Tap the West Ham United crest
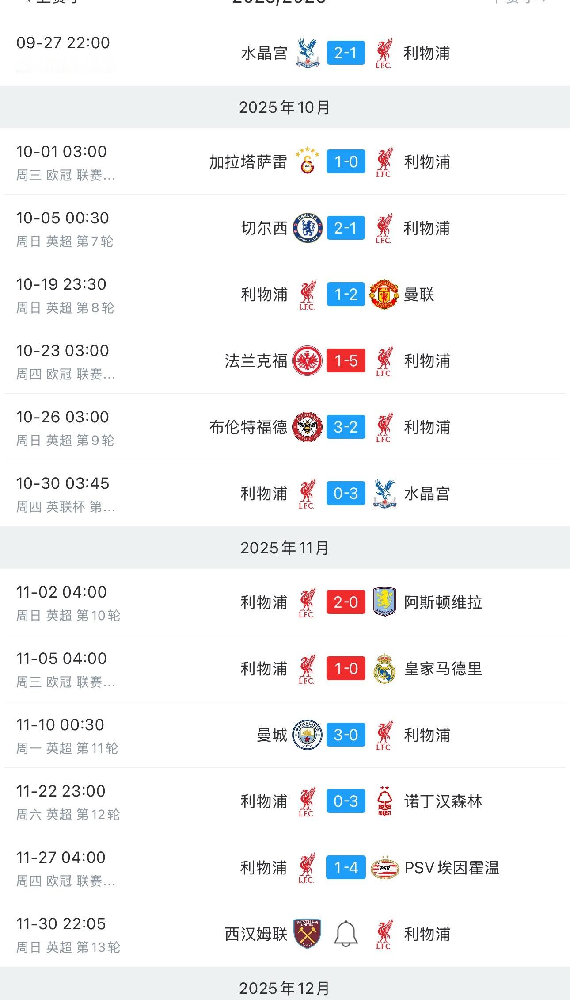Screen dimensions: 570x1000 [x=308, y=934]
